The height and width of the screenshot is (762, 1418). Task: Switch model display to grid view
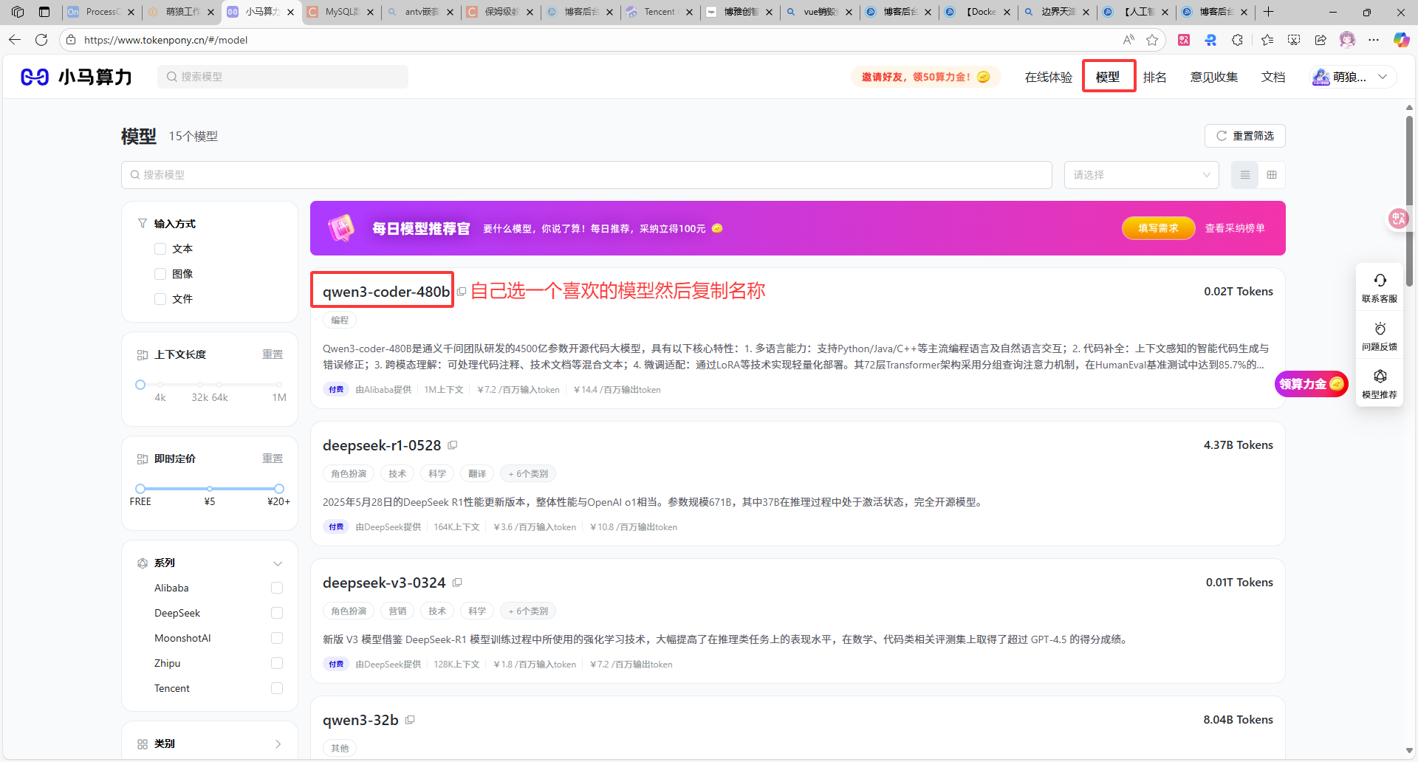click(1272, 175)
